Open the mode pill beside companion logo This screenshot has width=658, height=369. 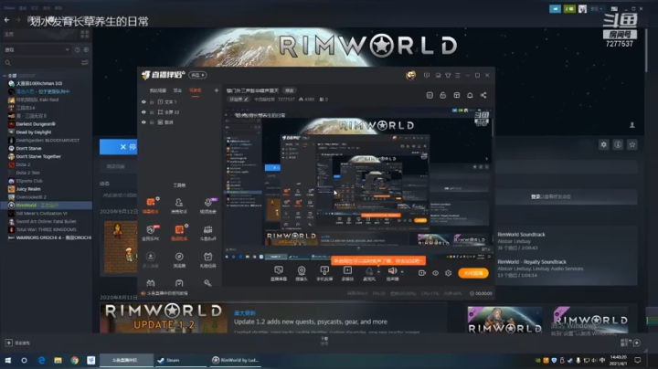(197, 75)
